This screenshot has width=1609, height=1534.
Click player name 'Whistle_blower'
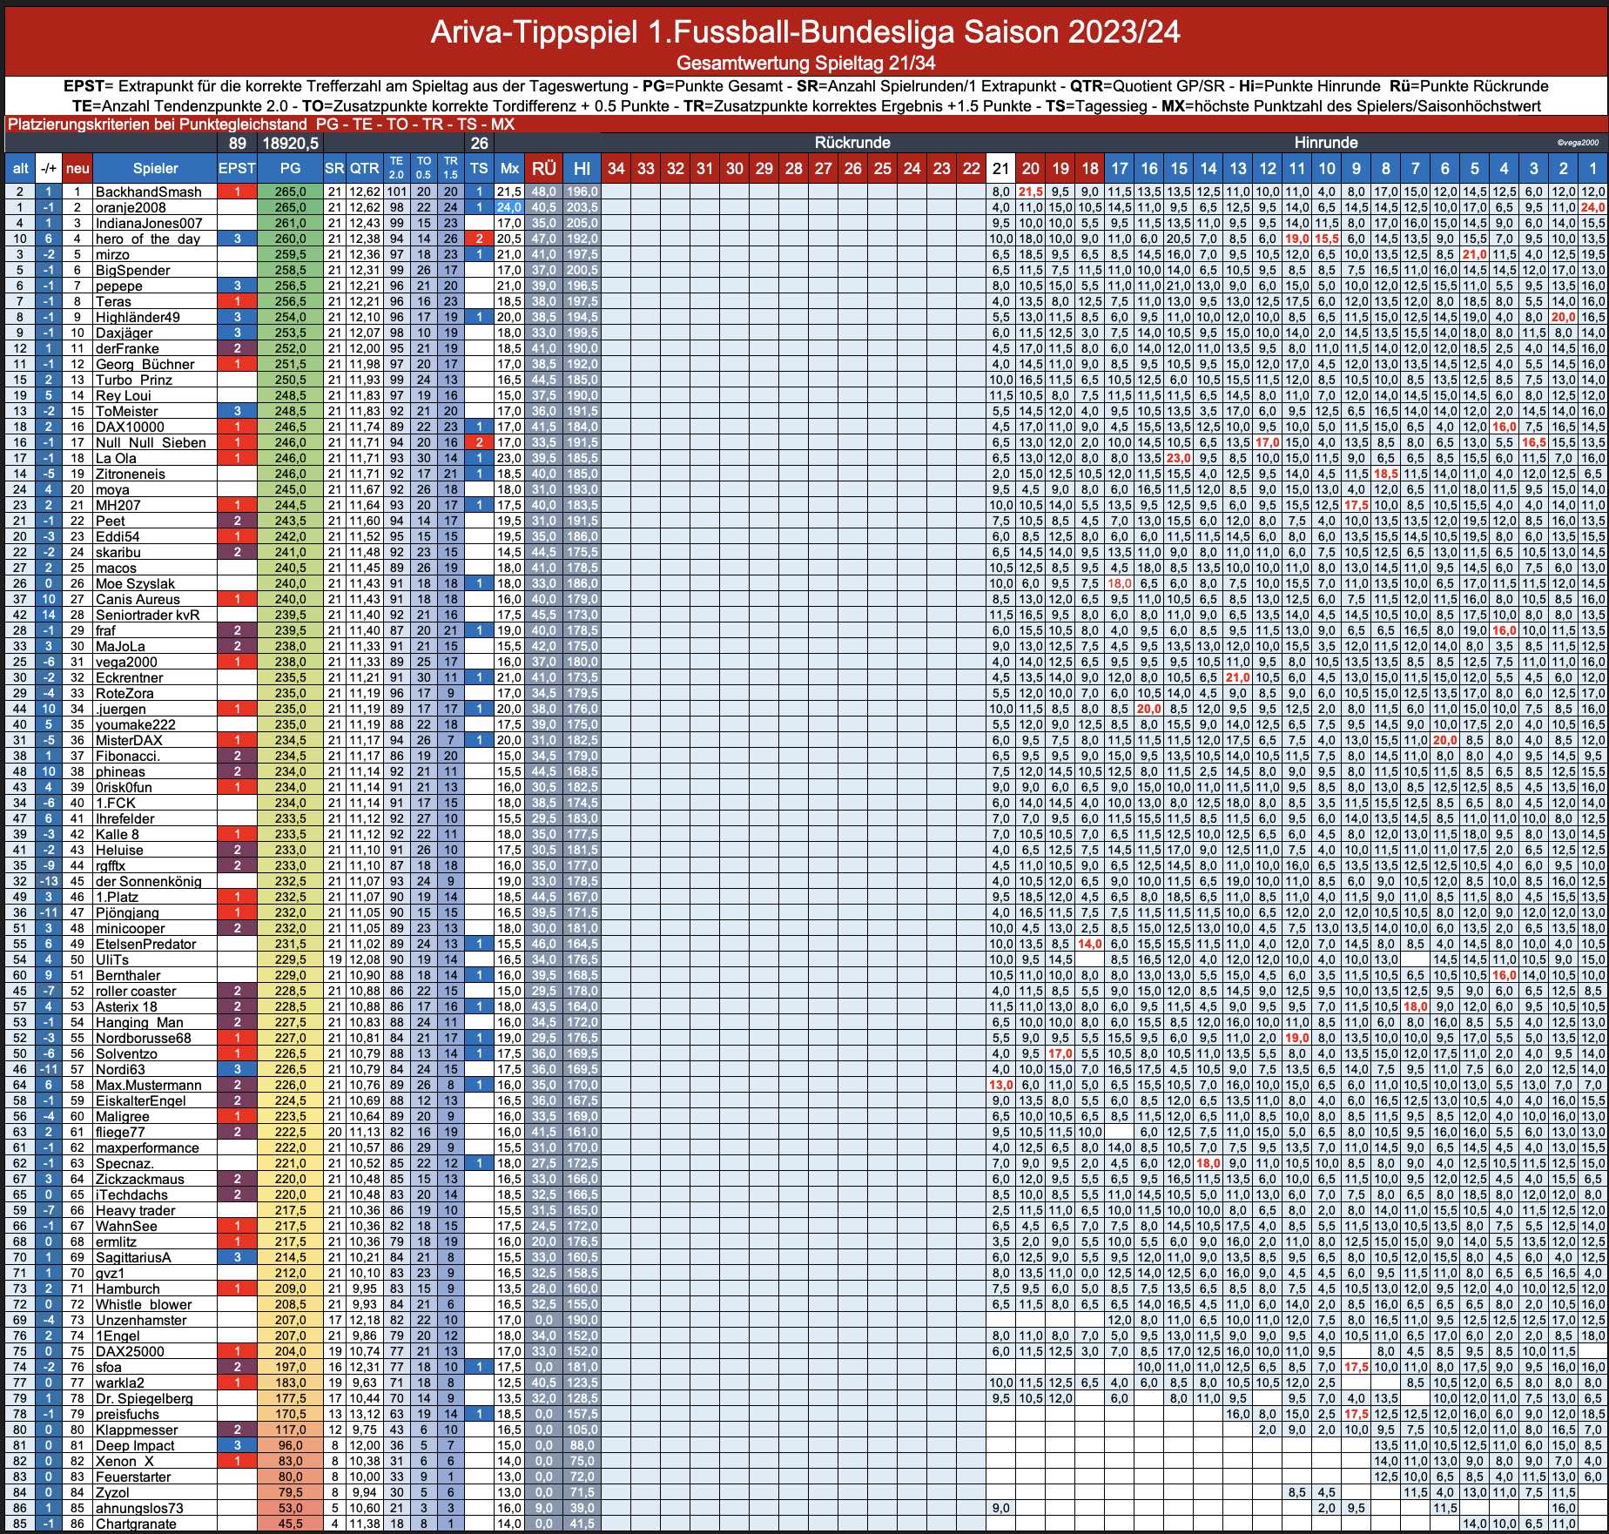tap(144, 1304)
